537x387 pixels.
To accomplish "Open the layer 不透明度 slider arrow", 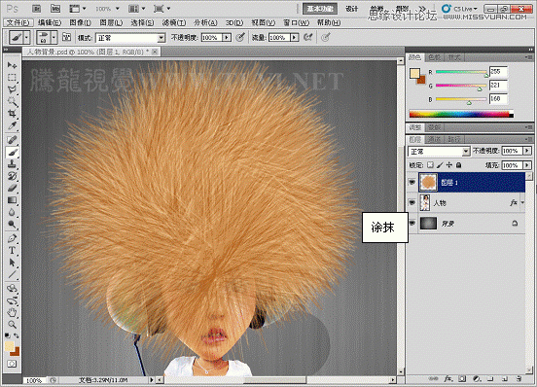I will 527,151.
